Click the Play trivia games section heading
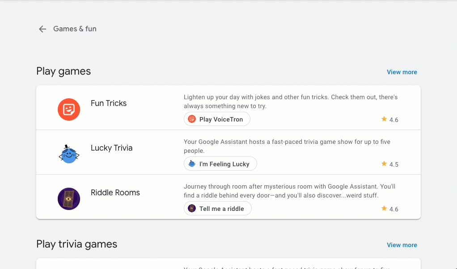This screenshot has height=269, width=457. pos(76,244)
